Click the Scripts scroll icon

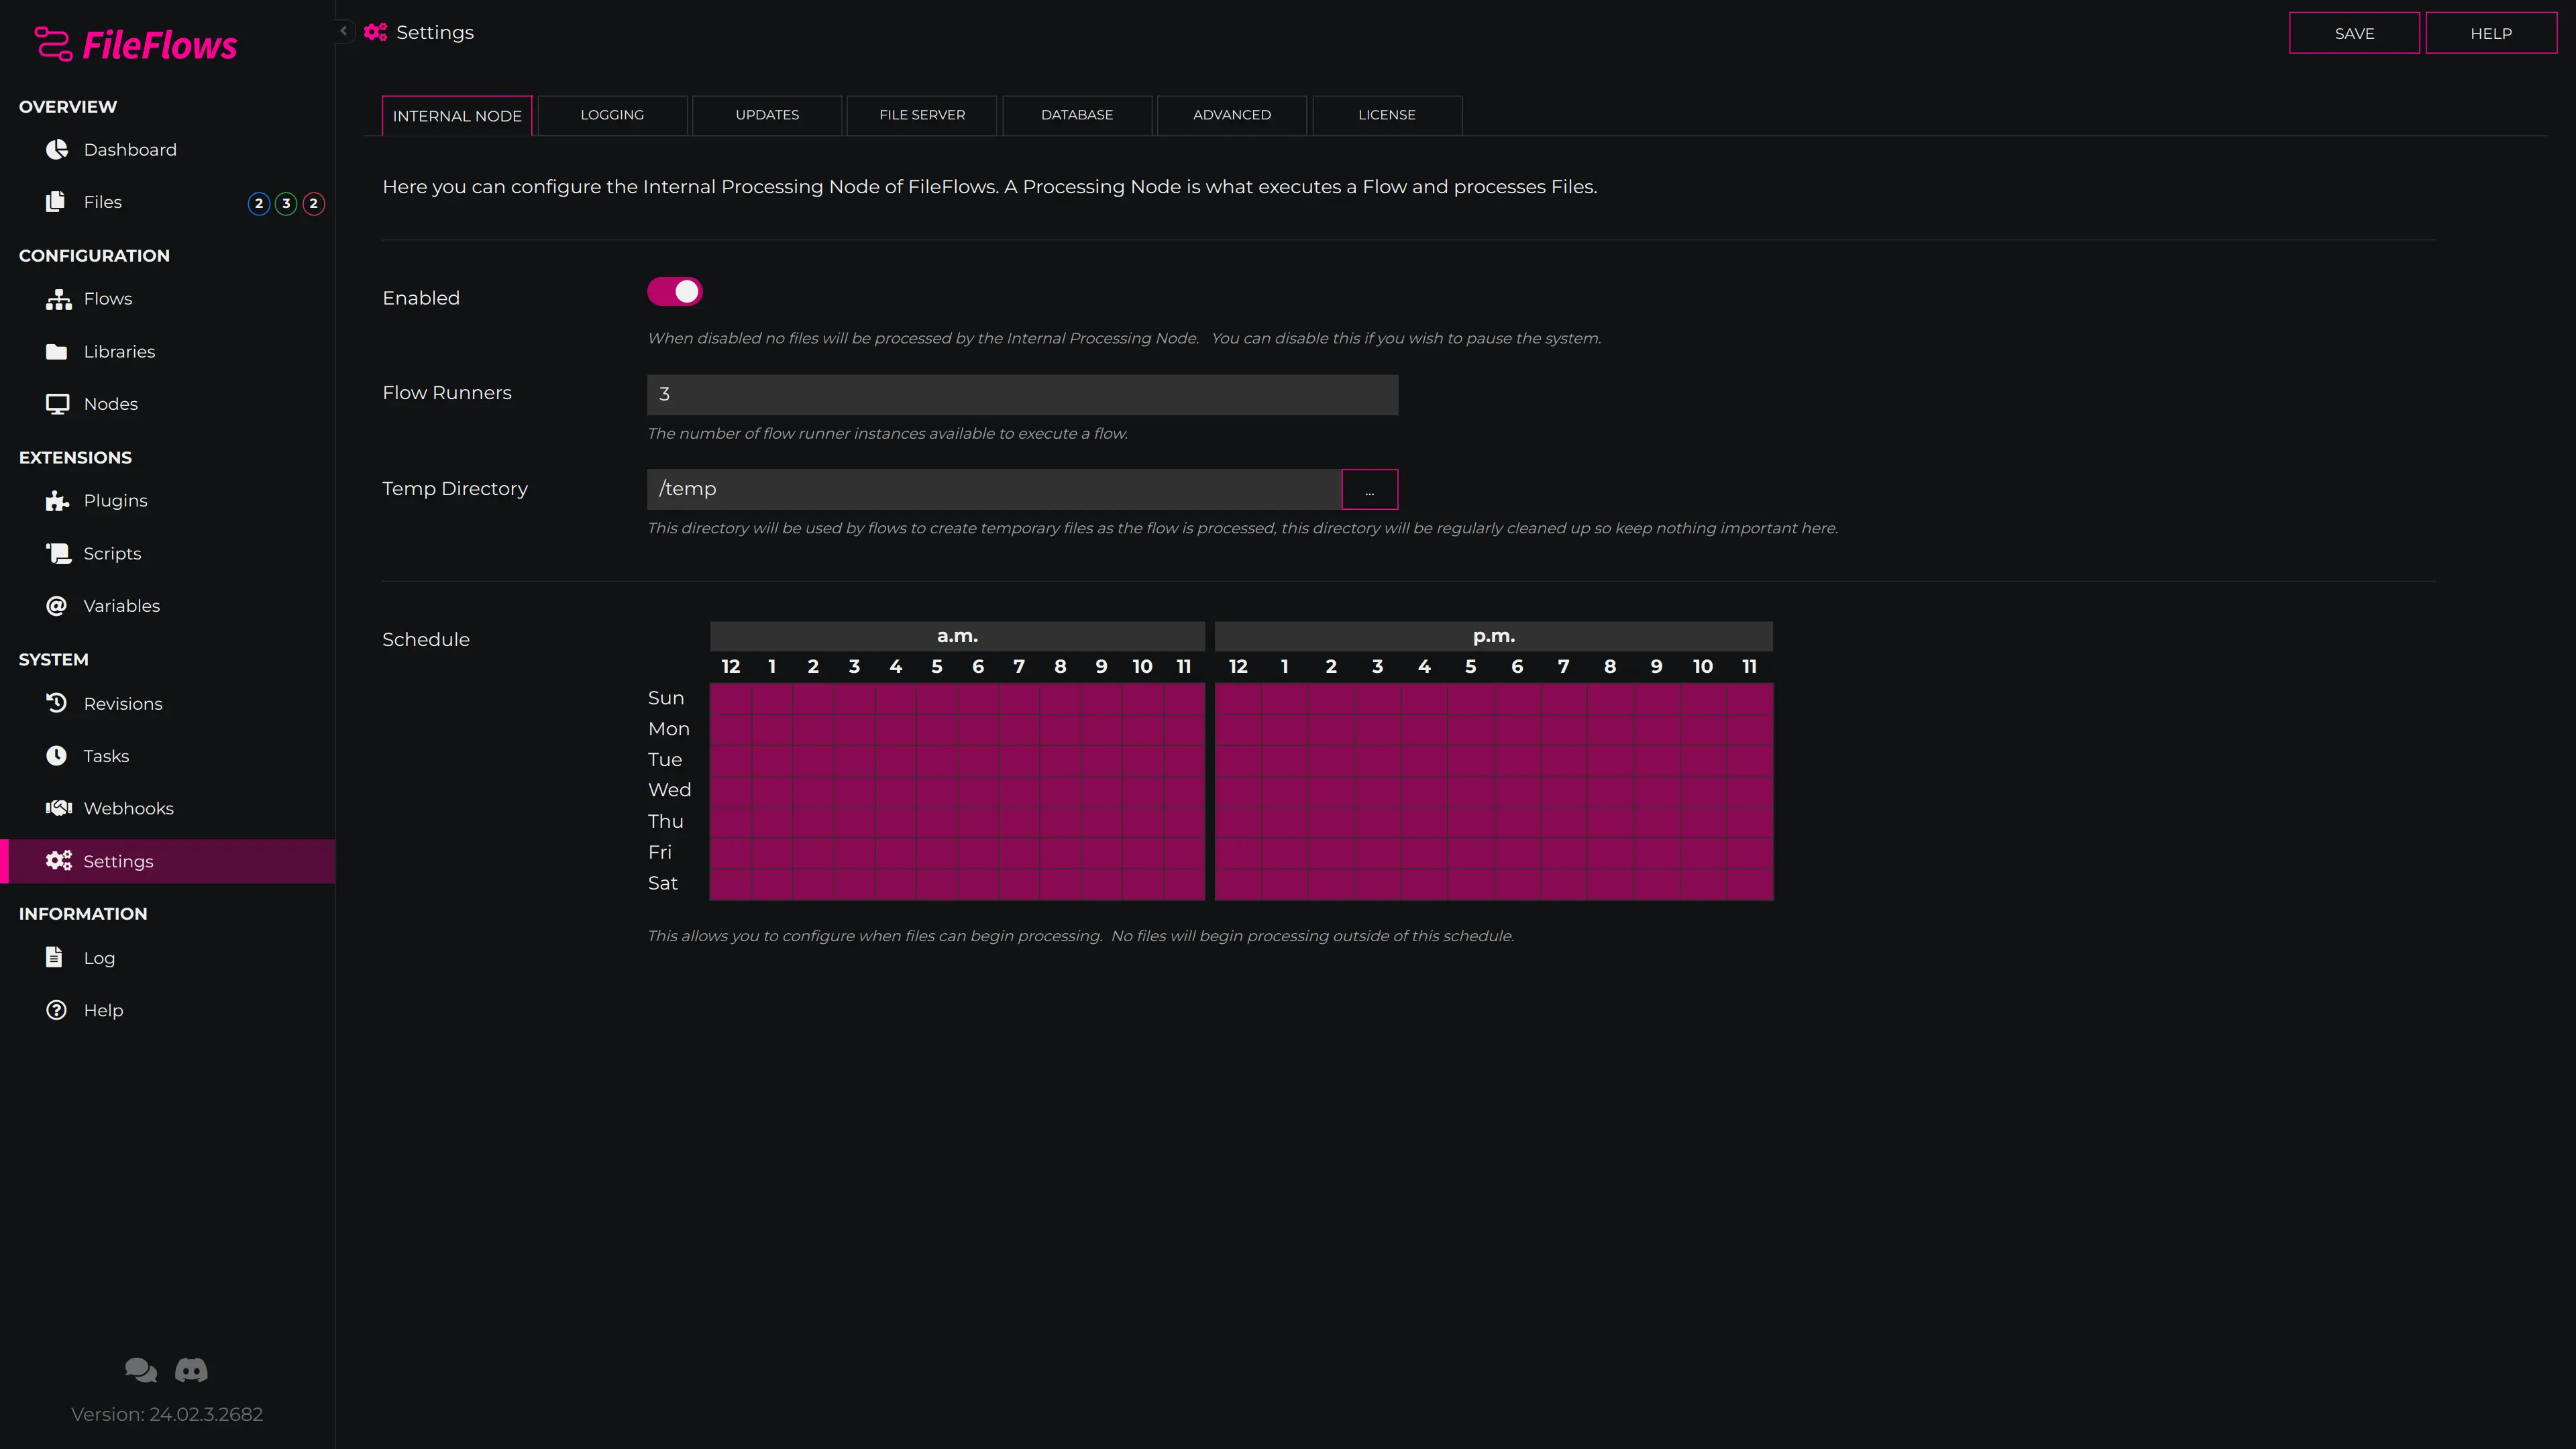[58, 553]
